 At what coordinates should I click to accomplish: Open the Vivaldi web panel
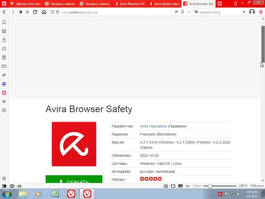[x=4, y=93]
